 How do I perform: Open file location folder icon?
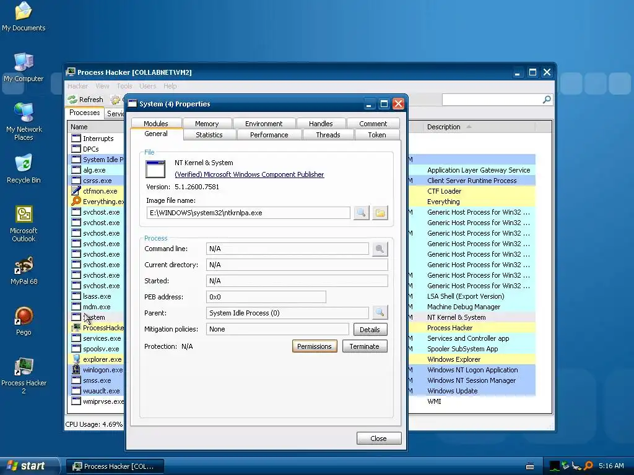(x=380, y=213)
